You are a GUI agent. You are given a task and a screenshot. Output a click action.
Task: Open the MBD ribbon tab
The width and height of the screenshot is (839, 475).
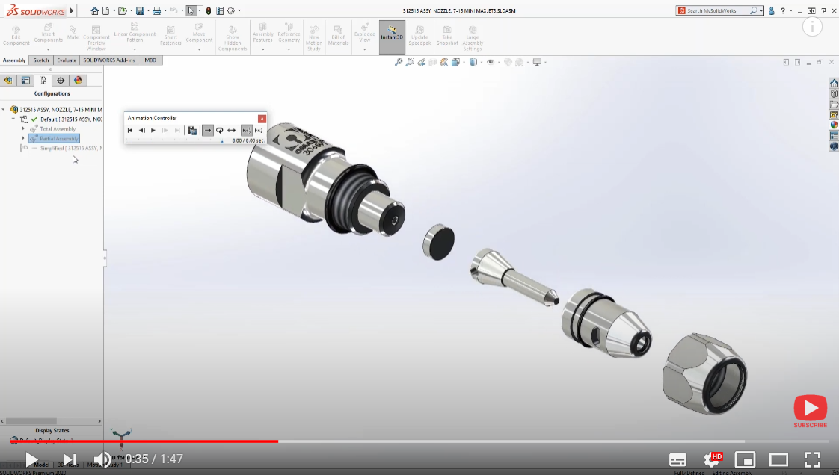[150, 60]
